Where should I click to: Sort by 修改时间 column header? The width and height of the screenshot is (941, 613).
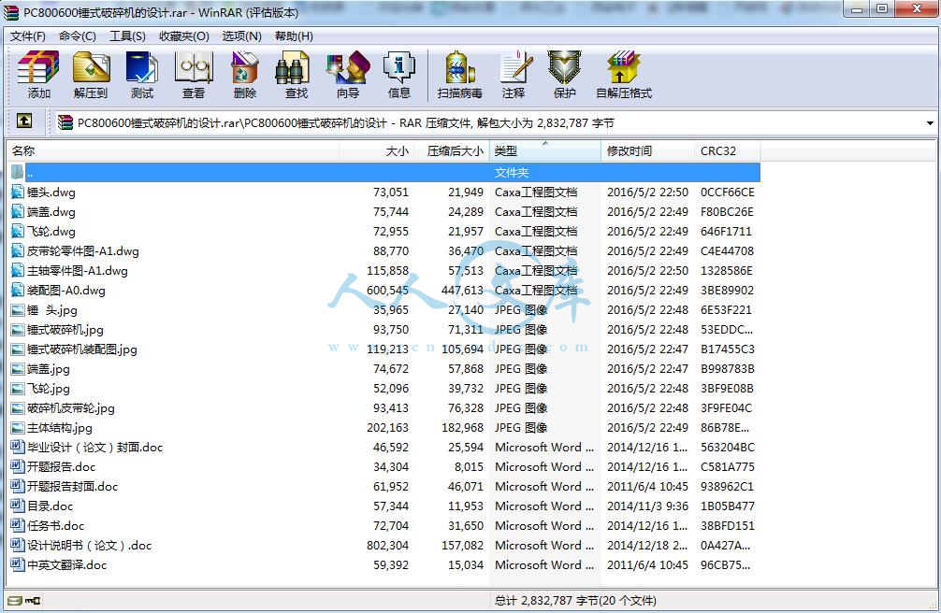point(647,150)
